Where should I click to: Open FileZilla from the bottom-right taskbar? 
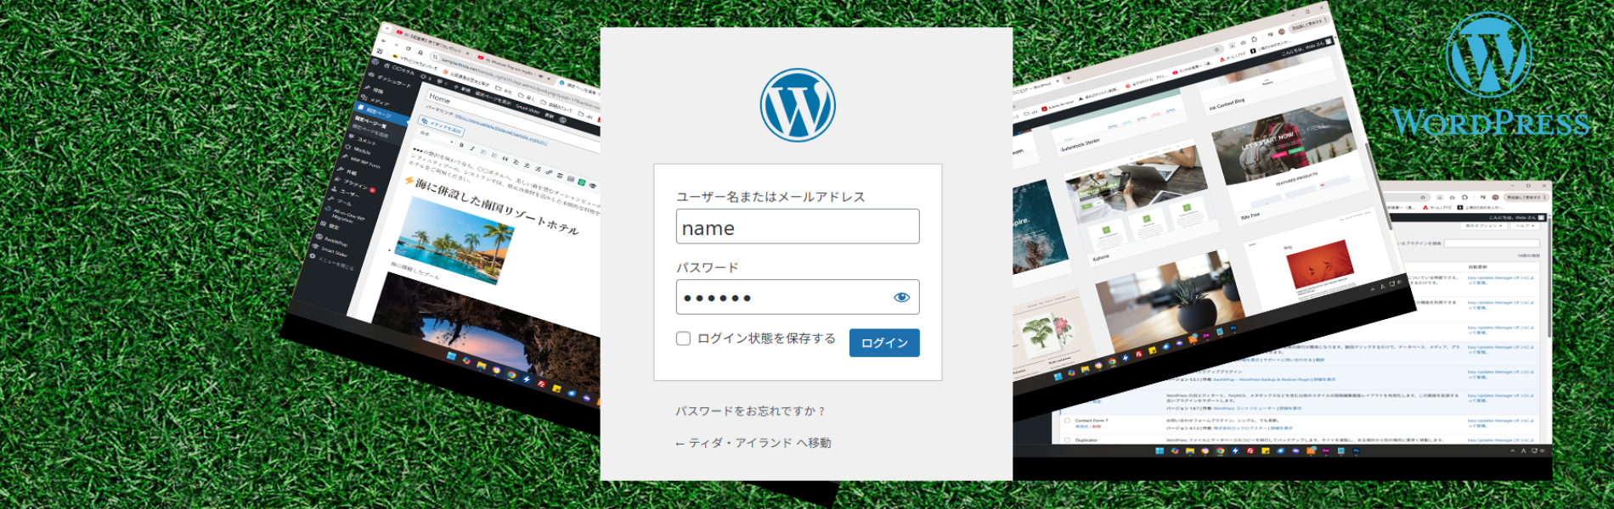click(x=1250, y=450)
